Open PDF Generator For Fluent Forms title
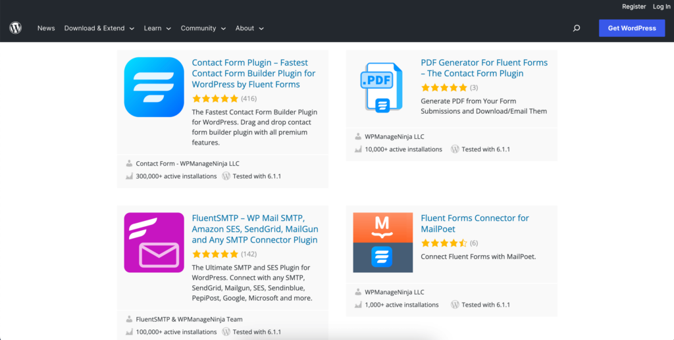The image size is (674, 340). click(484, 68)
